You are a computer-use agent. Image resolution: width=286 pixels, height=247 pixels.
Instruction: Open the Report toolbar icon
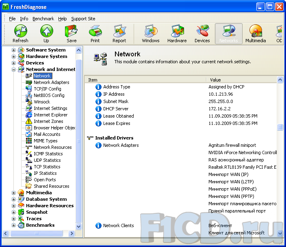[x=119, y=34]
